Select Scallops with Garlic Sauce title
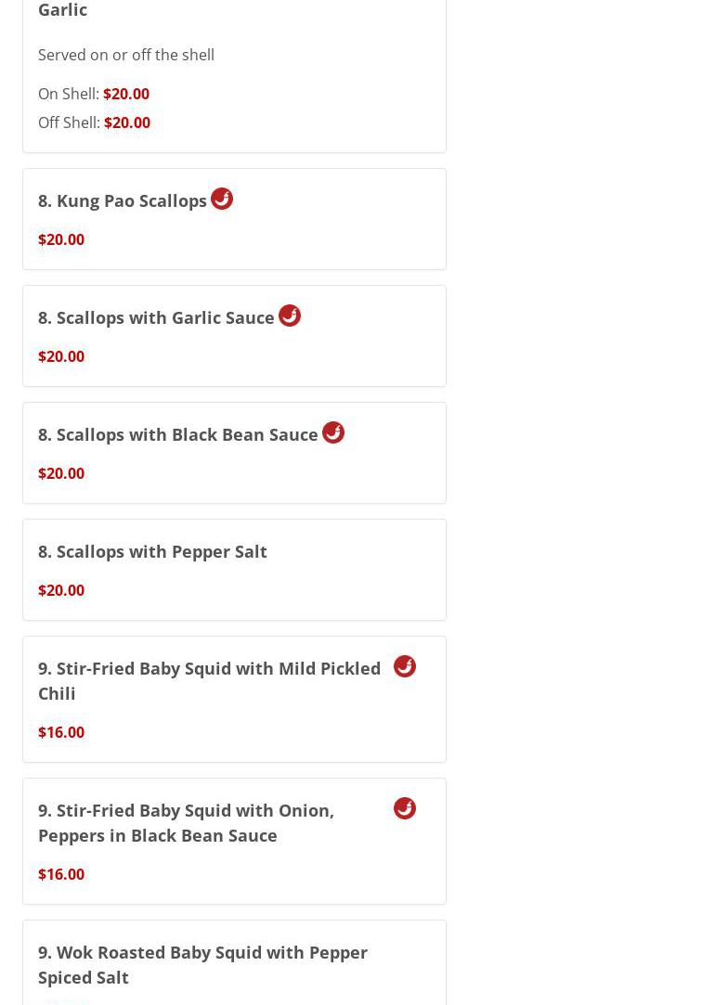715x1005 pixels. pyautogui.click(x=156, y=317)
